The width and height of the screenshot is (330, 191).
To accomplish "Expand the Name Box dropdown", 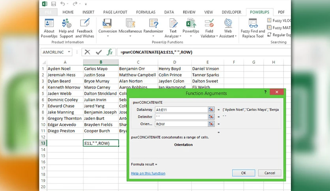I will [x=69, y=52].
